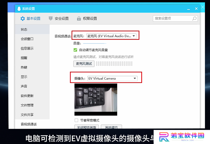Image resolution: width=210 pixels, height=144 pixels.
Task: Click the shield icon beside 安全设置
Action: tap(51, 19)
